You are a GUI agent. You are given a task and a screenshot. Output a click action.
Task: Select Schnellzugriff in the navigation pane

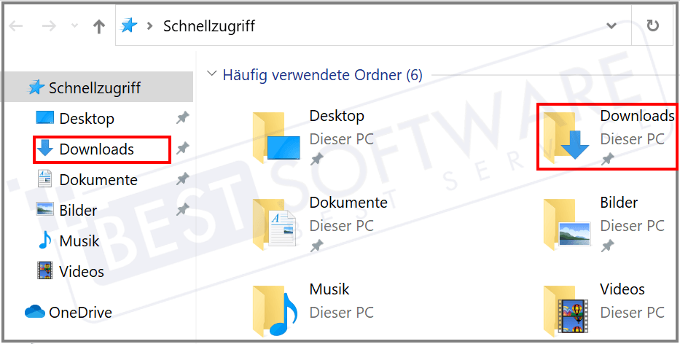coord(94,87)
